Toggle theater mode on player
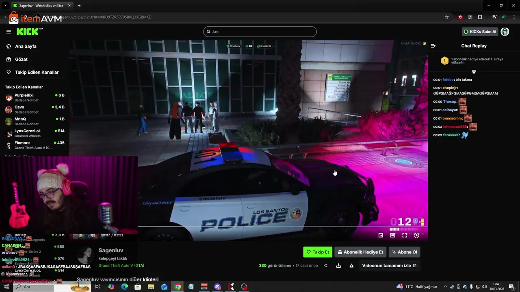This screenshot has height=292, width=520. [392, 235]
